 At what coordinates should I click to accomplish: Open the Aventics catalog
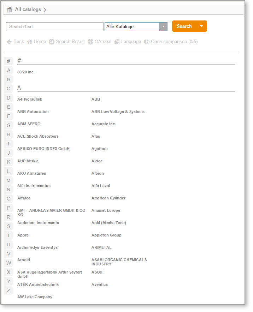tap(100, 284)
